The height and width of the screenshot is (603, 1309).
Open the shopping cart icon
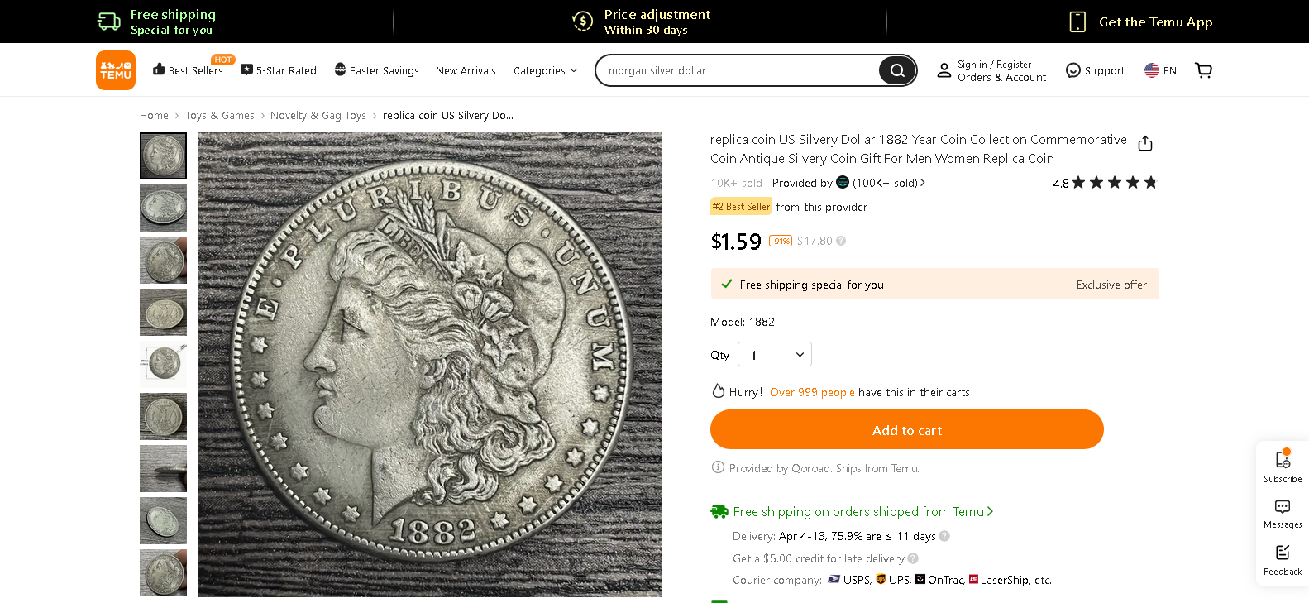(x=1204, y=70)
